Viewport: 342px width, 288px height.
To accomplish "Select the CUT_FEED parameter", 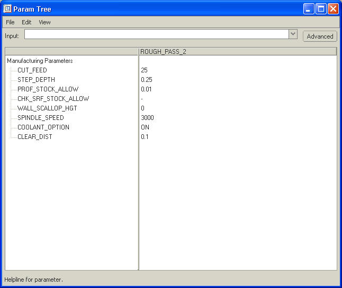I will point(32,70).
